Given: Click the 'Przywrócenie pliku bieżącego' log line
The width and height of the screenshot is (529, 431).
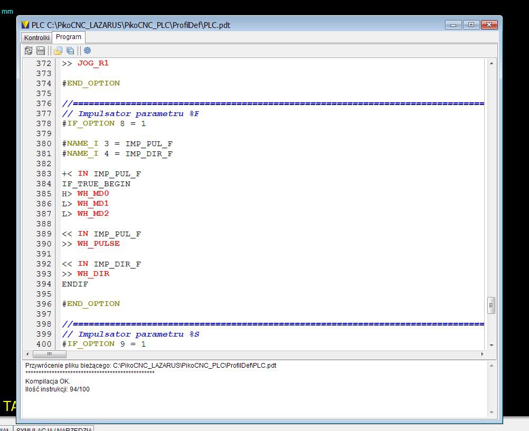Looking at the screenshot, I should click(151, 366).
